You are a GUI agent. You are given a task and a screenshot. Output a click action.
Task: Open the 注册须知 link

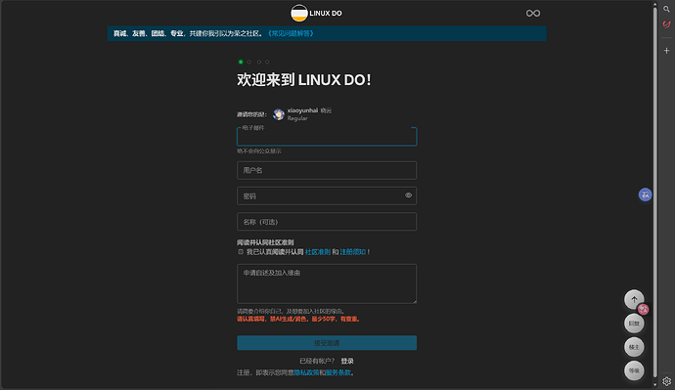353,252
